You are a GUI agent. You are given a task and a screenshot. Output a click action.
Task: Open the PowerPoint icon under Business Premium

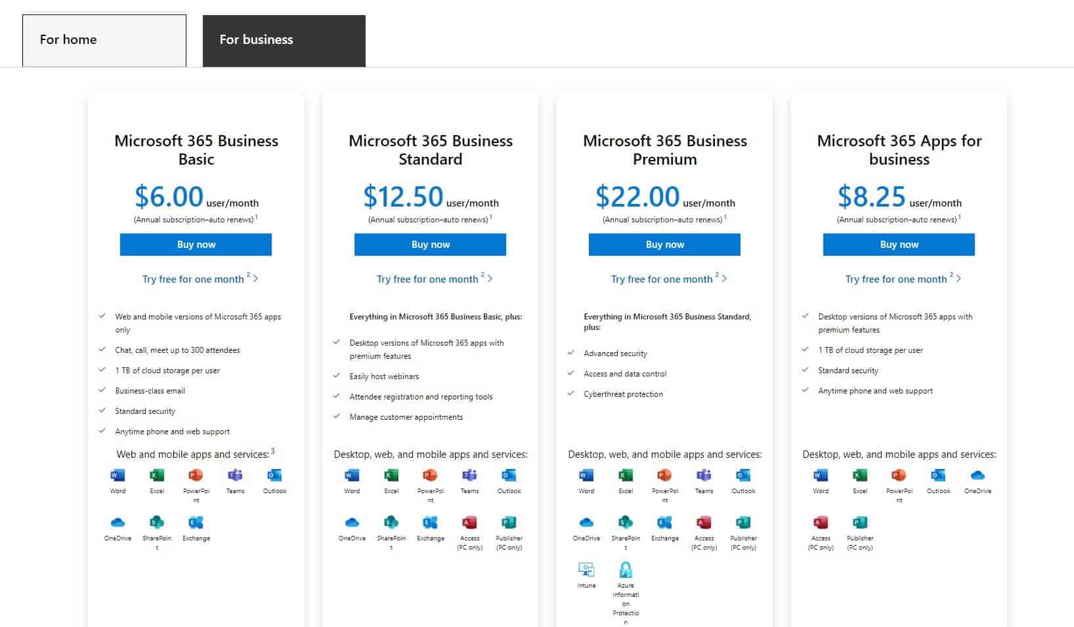[664, 475]
